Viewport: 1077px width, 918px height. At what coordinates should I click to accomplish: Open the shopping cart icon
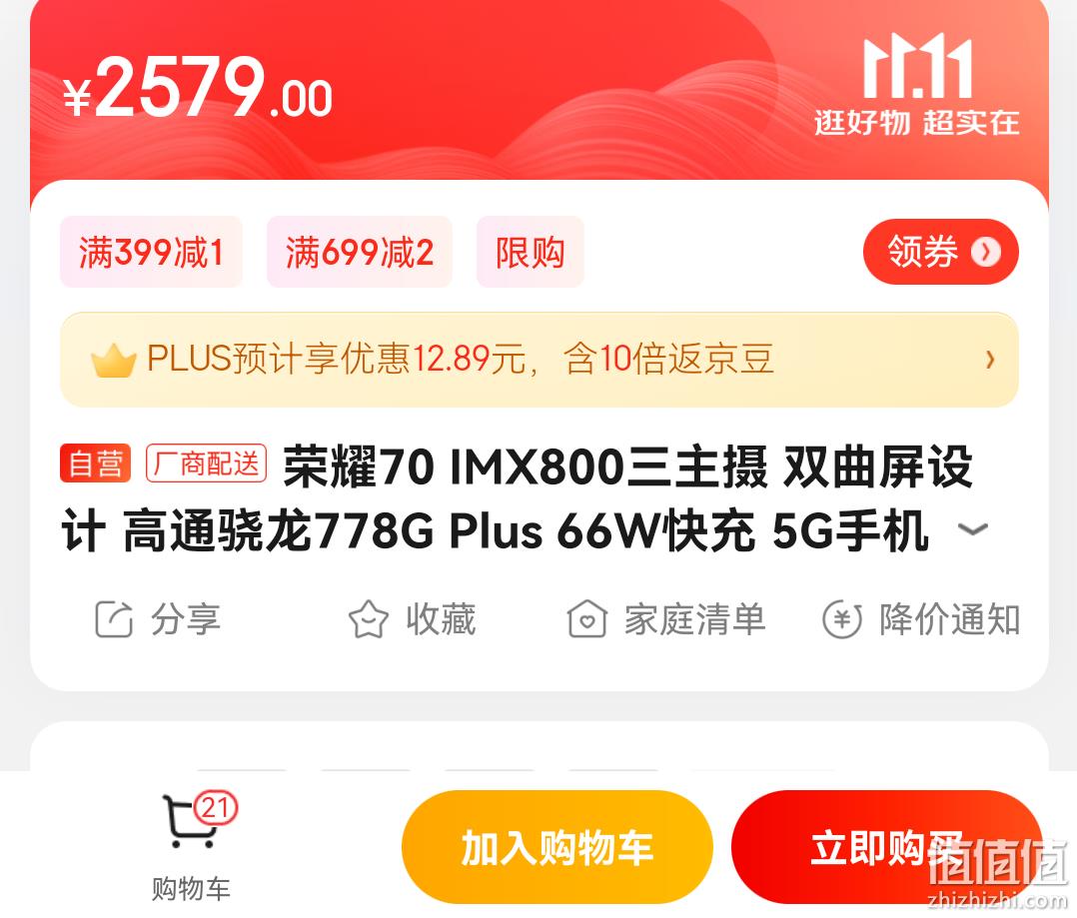pos(189,821)
